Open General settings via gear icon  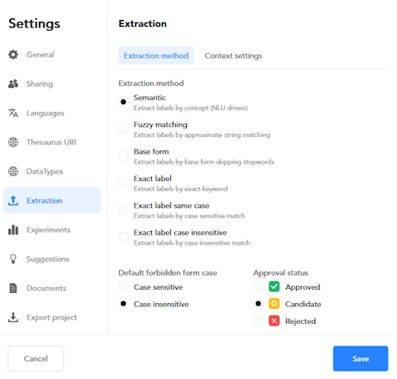click(x=13, y=54)
